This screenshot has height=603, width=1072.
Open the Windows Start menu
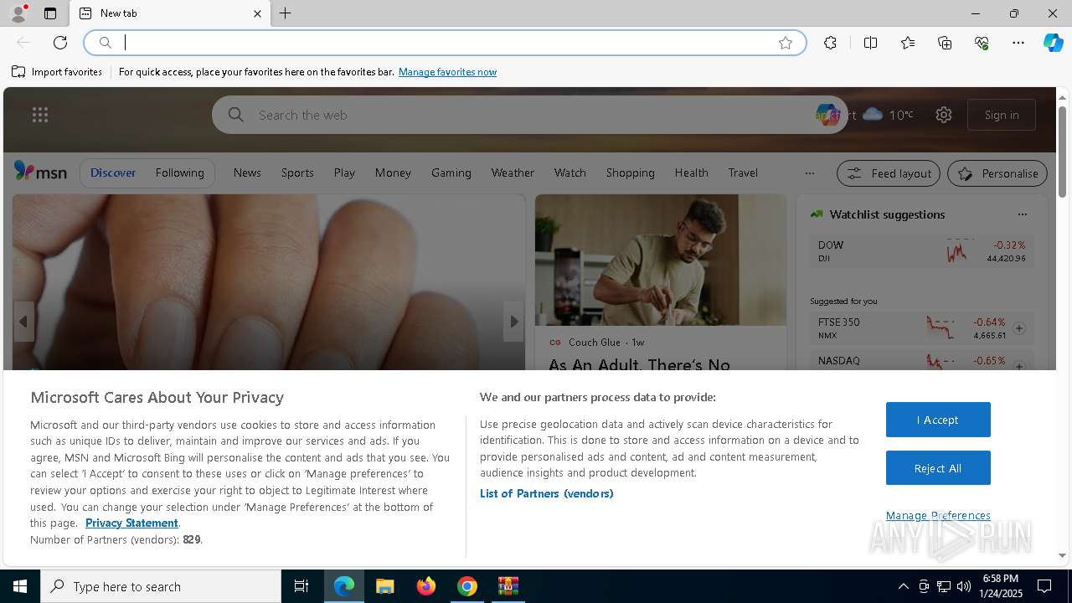(x=20, y=586)
